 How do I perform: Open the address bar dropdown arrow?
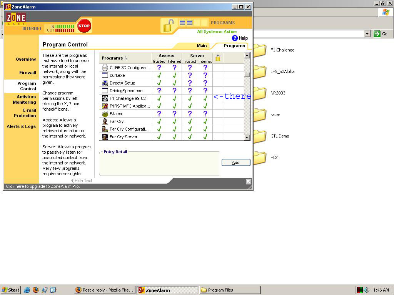[x=367, y=34]
